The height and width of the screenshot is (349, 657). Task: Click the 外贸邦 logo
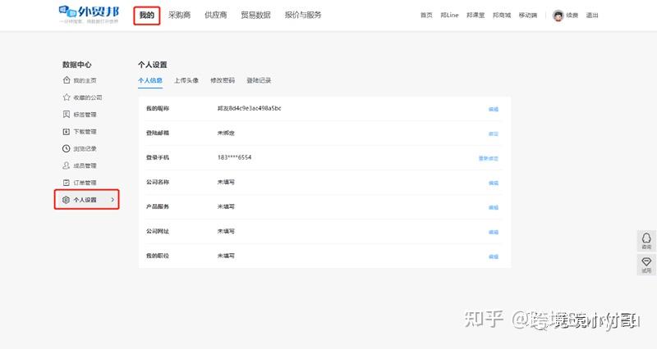tap(89, 15)
